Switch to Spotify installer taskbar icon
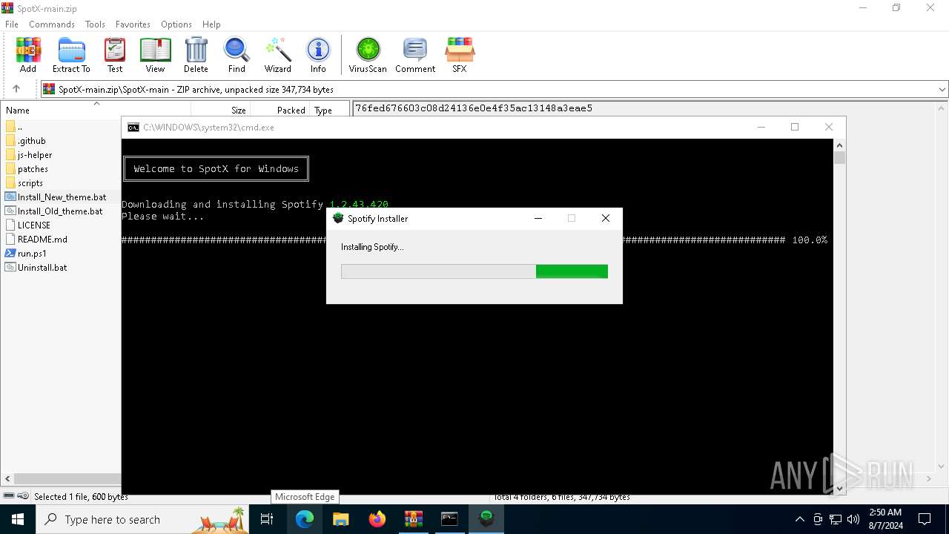949x534 pixels. tap(486, 519)
